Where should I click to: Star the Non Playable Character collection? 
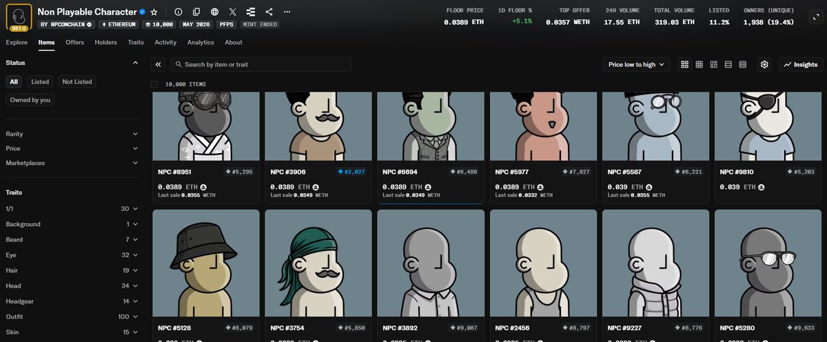pyautogui.click(x=154, y=12)
